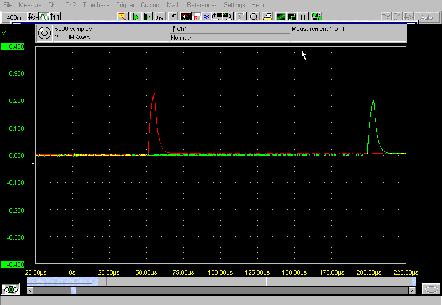Click the Auto SET toolbar icon
Screen dimensions: 442x305
316,17
